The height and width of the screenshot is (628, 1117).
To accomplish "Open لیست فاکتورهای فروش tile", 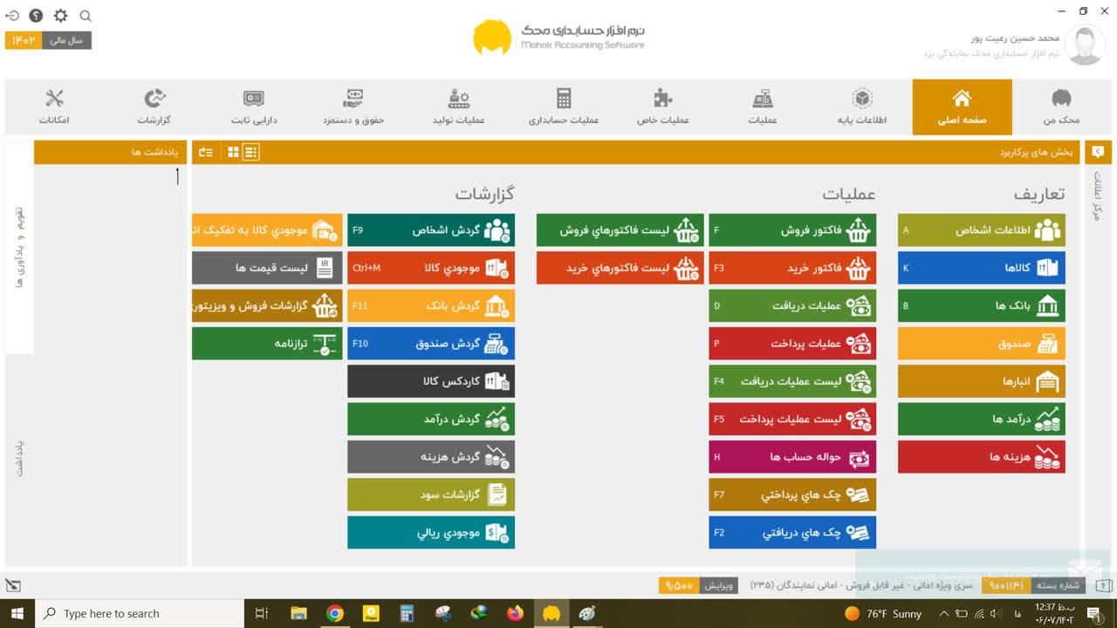I will (x=620, y=230).
